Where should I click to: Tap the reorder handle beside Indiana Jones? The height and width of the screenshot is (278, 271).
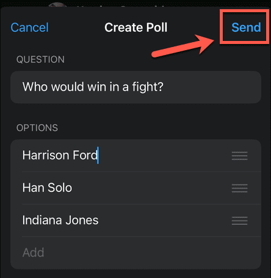pos(239,221)
